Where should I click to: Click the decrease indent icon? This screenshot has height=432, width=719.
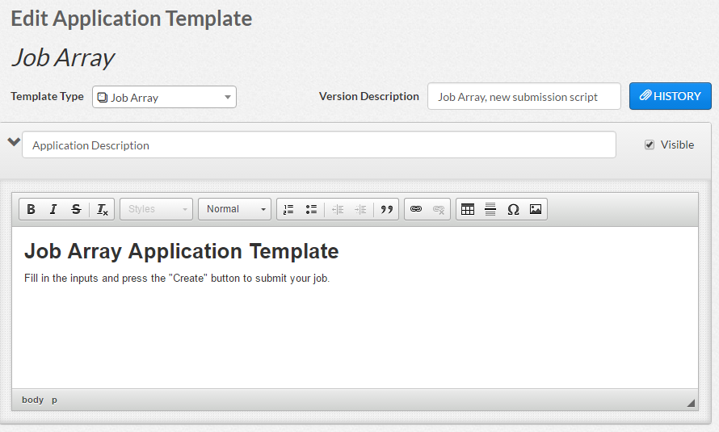click(338, 209)
